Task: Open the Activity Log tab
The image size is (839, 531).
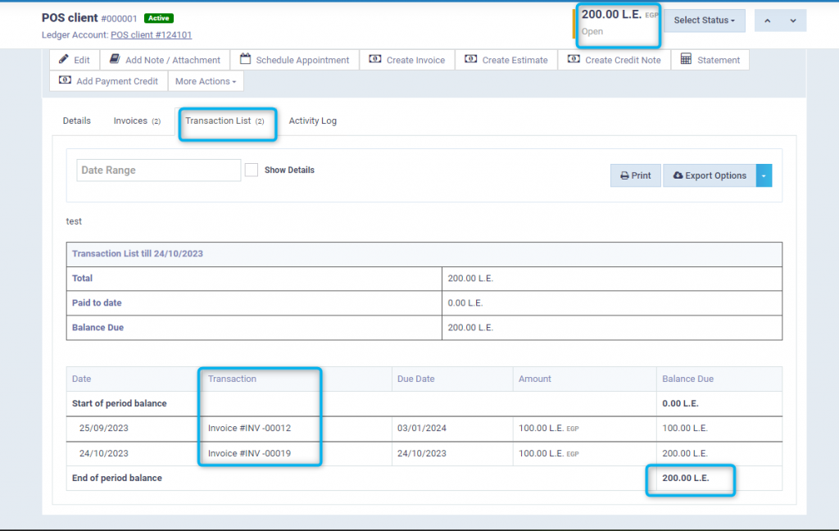Action: click(x=312, y=120)
